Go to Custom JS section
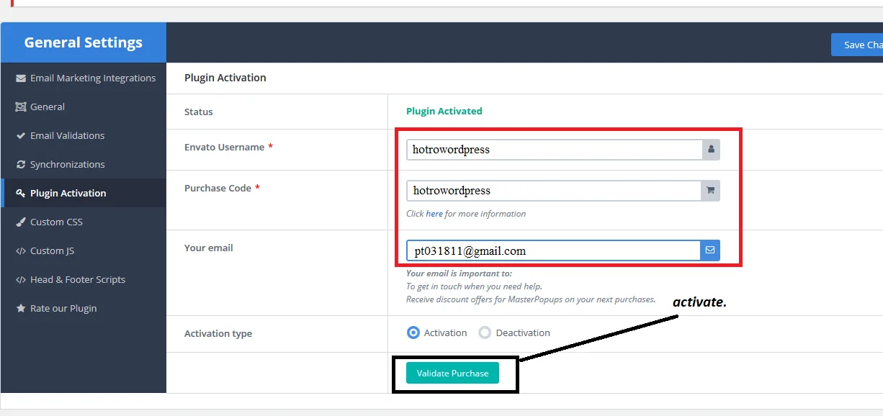Image resolution: width=883 pixels, height=416 pixels. pos(52,251)
